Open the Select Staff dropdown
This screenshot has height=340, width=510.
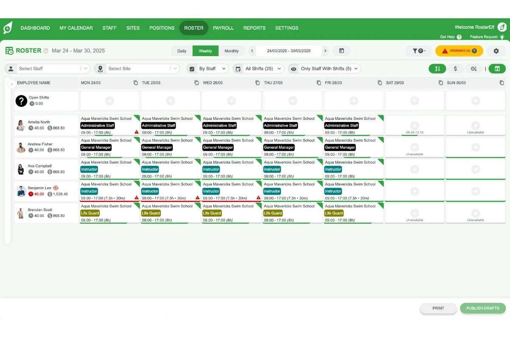(48, 68)
